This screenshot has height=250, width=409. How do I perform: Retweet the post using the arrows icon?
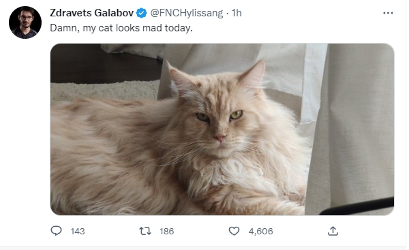(x=145, y=231)
